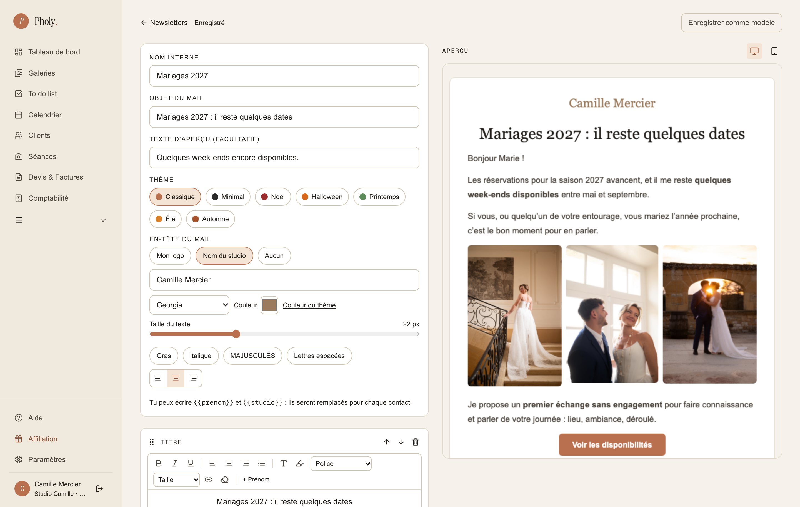
Task: Choose Nom du studio as mail header
Action: point(224,256)
